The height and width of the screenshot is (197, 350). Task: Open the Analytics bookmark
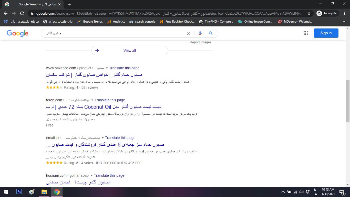coord(116,22)
